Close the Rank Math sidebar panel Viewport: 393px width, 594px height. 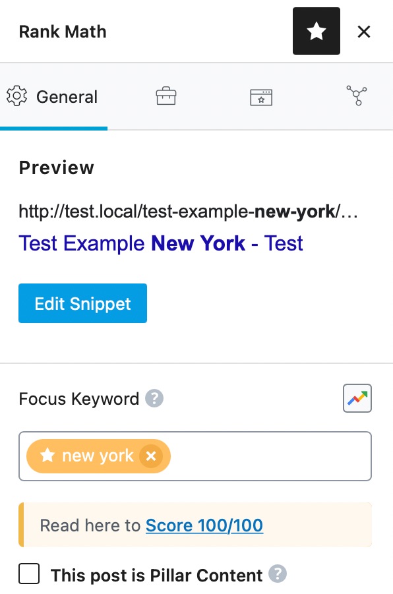pyautogui.click(x=364, y=32)
